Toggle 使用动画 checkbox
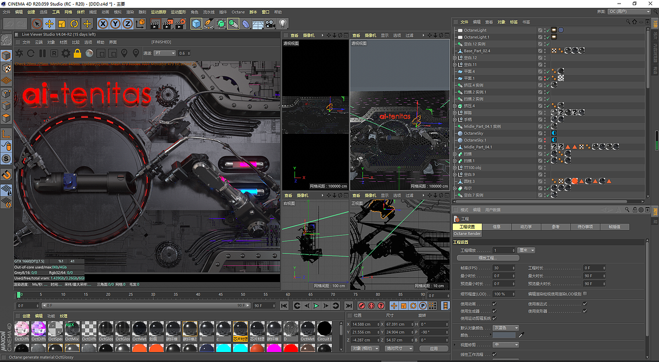The height and width of the screenshot is (362, 659). point(494,304)
